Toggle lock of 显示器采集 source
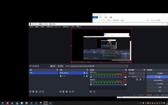This screenshot has height=105, width=168. pos(87,73)
